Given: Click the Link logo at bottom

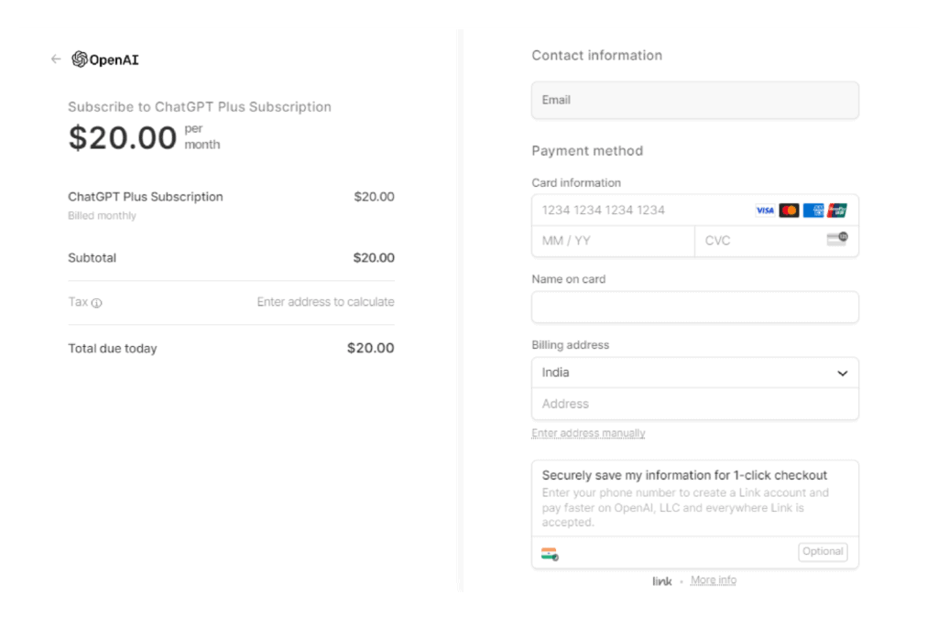Looking at the screenshot, I should pyautogui.click(x=662, y=581).
